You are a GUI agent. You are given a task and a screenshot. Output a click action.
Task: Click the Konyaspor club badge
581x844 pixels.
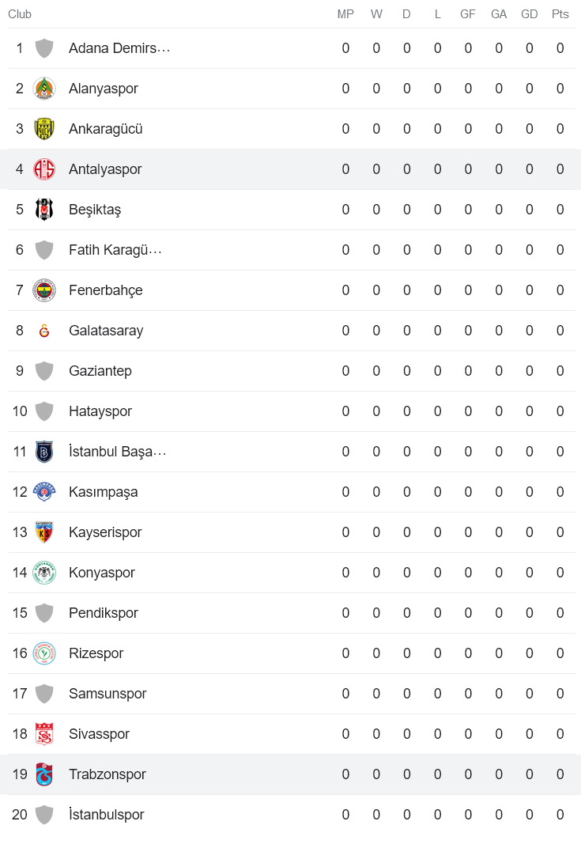pyautogui.click(x=44, y=572)
